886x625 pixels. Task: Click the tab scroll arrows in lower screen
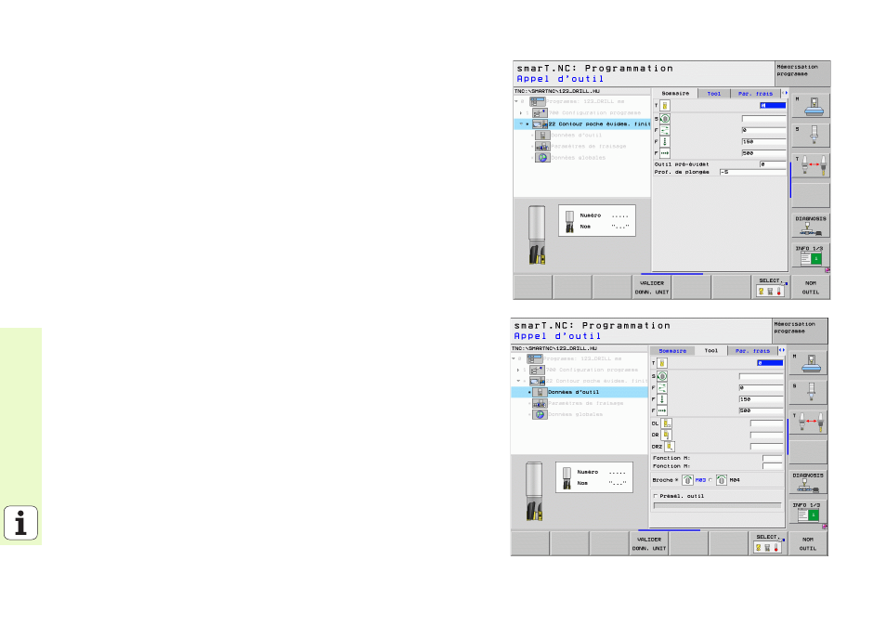tap(782, 350)
